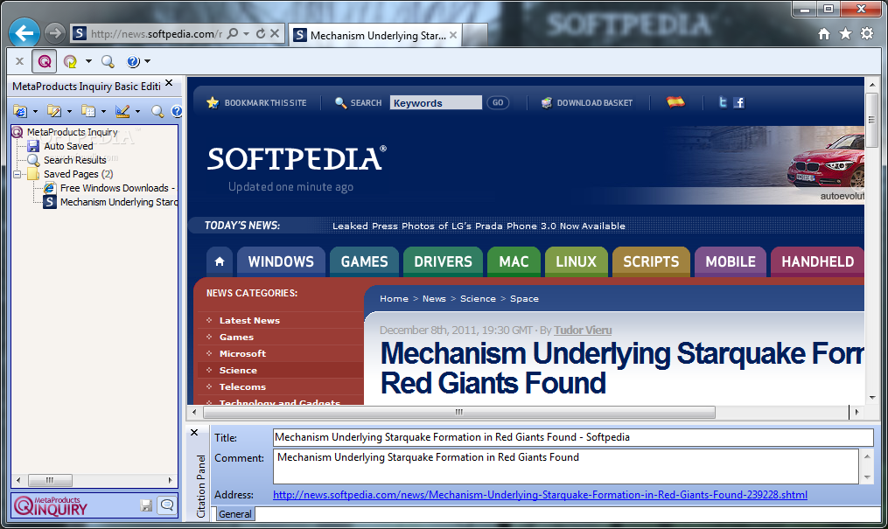Screen dimensions: 888x529
Task: Select Search Results in the tree
Action: coord(74,160)
